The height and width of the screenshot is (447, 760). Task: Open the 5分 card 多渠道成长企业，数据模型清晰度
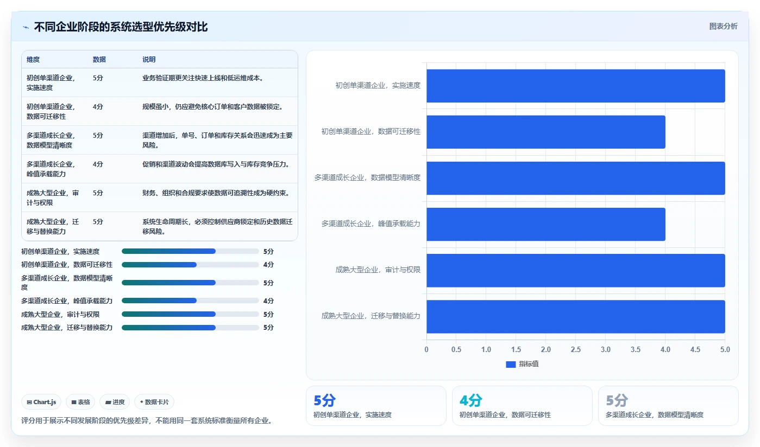click(x=668, y=406)
